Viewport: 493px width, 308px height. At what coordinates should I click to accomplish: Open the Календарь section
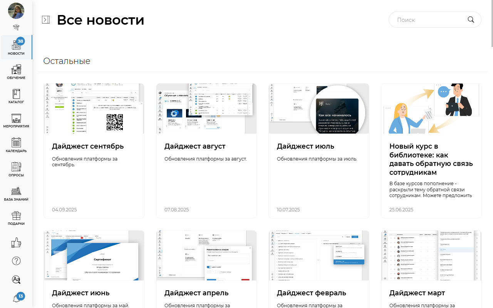click(x=16, y=145)
